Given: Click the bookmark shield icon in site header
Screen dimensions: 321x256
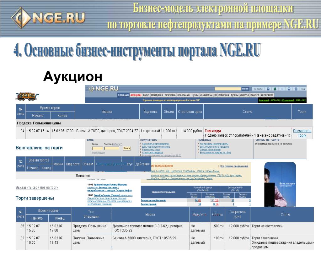Looking at the screenshot, I should (289, 89).
